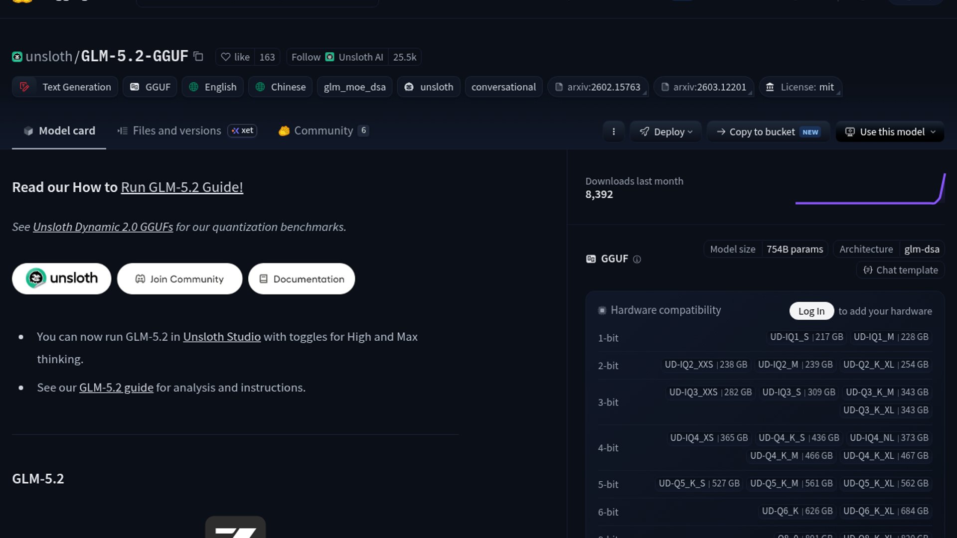Open Unsloth Dynamic 2.0 GGUFs link
957x538 pixels.
(x=103, y=227)
